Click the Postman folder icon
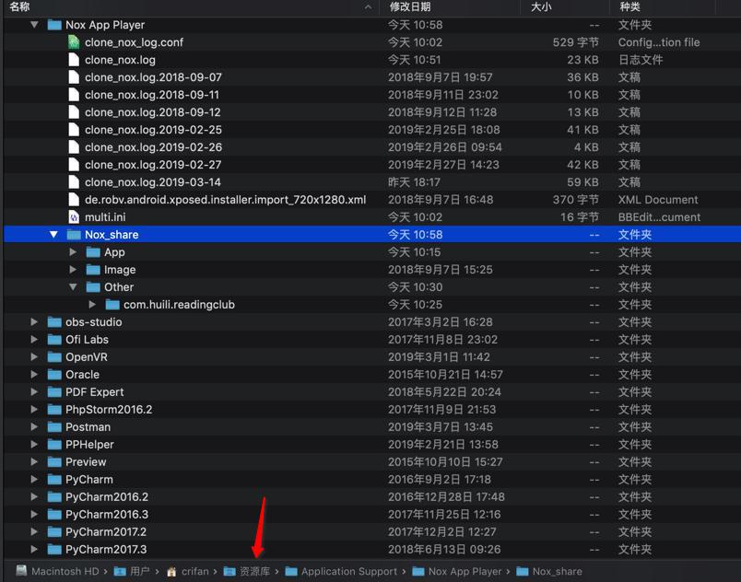Viewport: 741px width, 582px height. (x=54, y=426)
